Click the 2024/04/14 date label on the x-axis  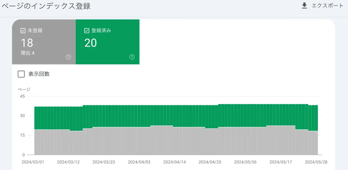[x=174, y=162]
